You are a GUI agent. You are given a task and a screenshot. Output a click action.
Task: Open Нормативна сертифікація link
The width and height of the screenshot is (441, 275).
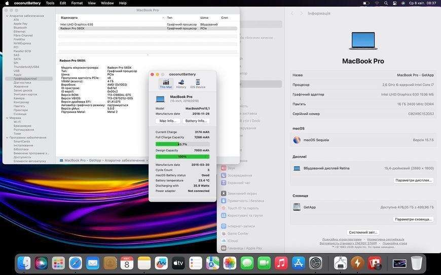coord(386,240)
